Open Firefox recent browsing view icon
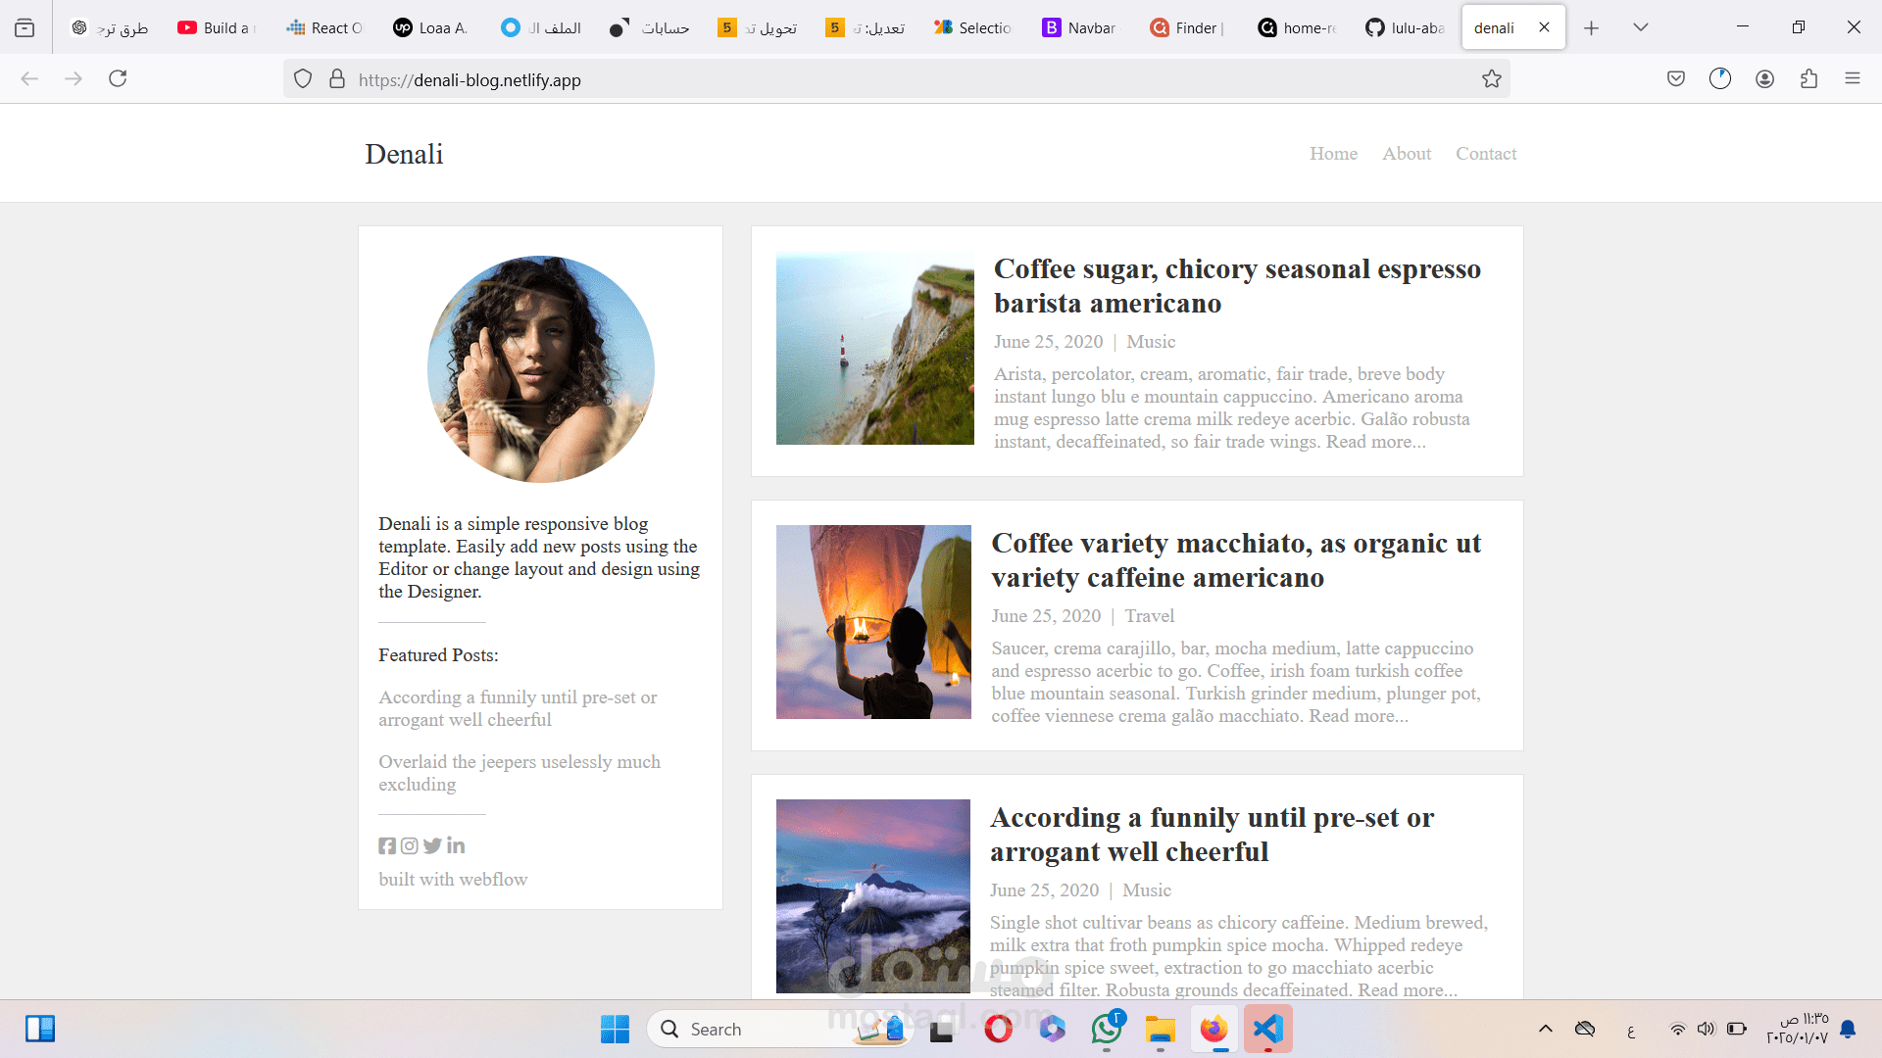Screen dimensions: 1882x1058 click(x=25, y=27)
